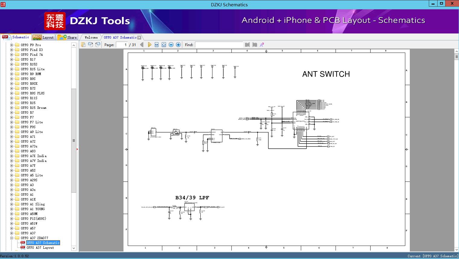Click Current [OPPO A37 Schematic] status text
Screen dimensions: 459x259
pos(433,256)
